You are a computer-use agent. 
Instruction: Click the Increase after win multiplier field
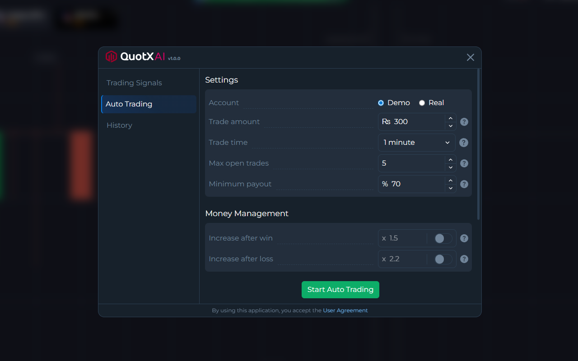pyautogui.click(x=403, y=238)
